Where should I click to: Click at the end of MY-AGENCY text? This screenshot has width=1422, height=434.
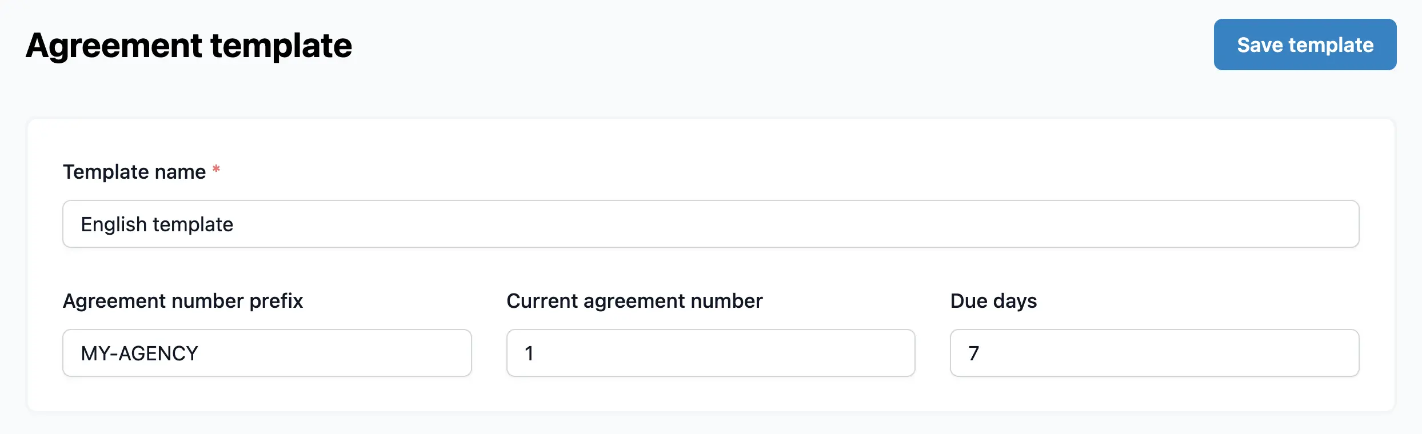coord(198,353)
